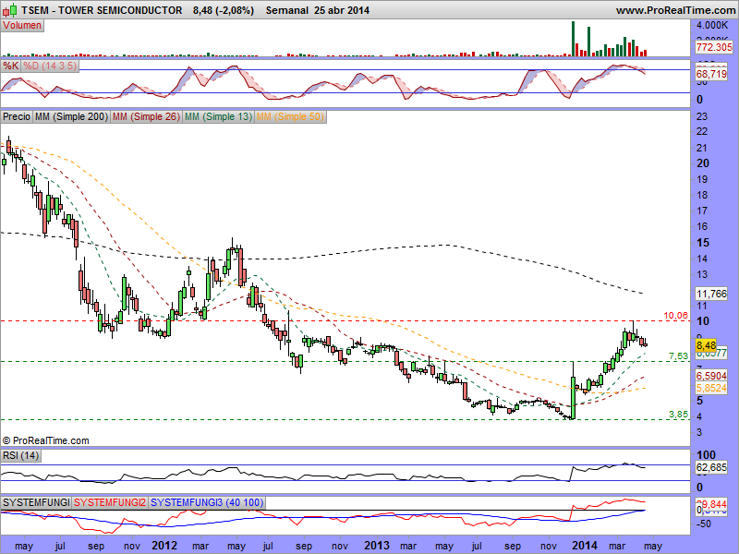This screenshot has height=554, width=739.
Task: Click the %K stochastic label
Action: coord(11,66)
